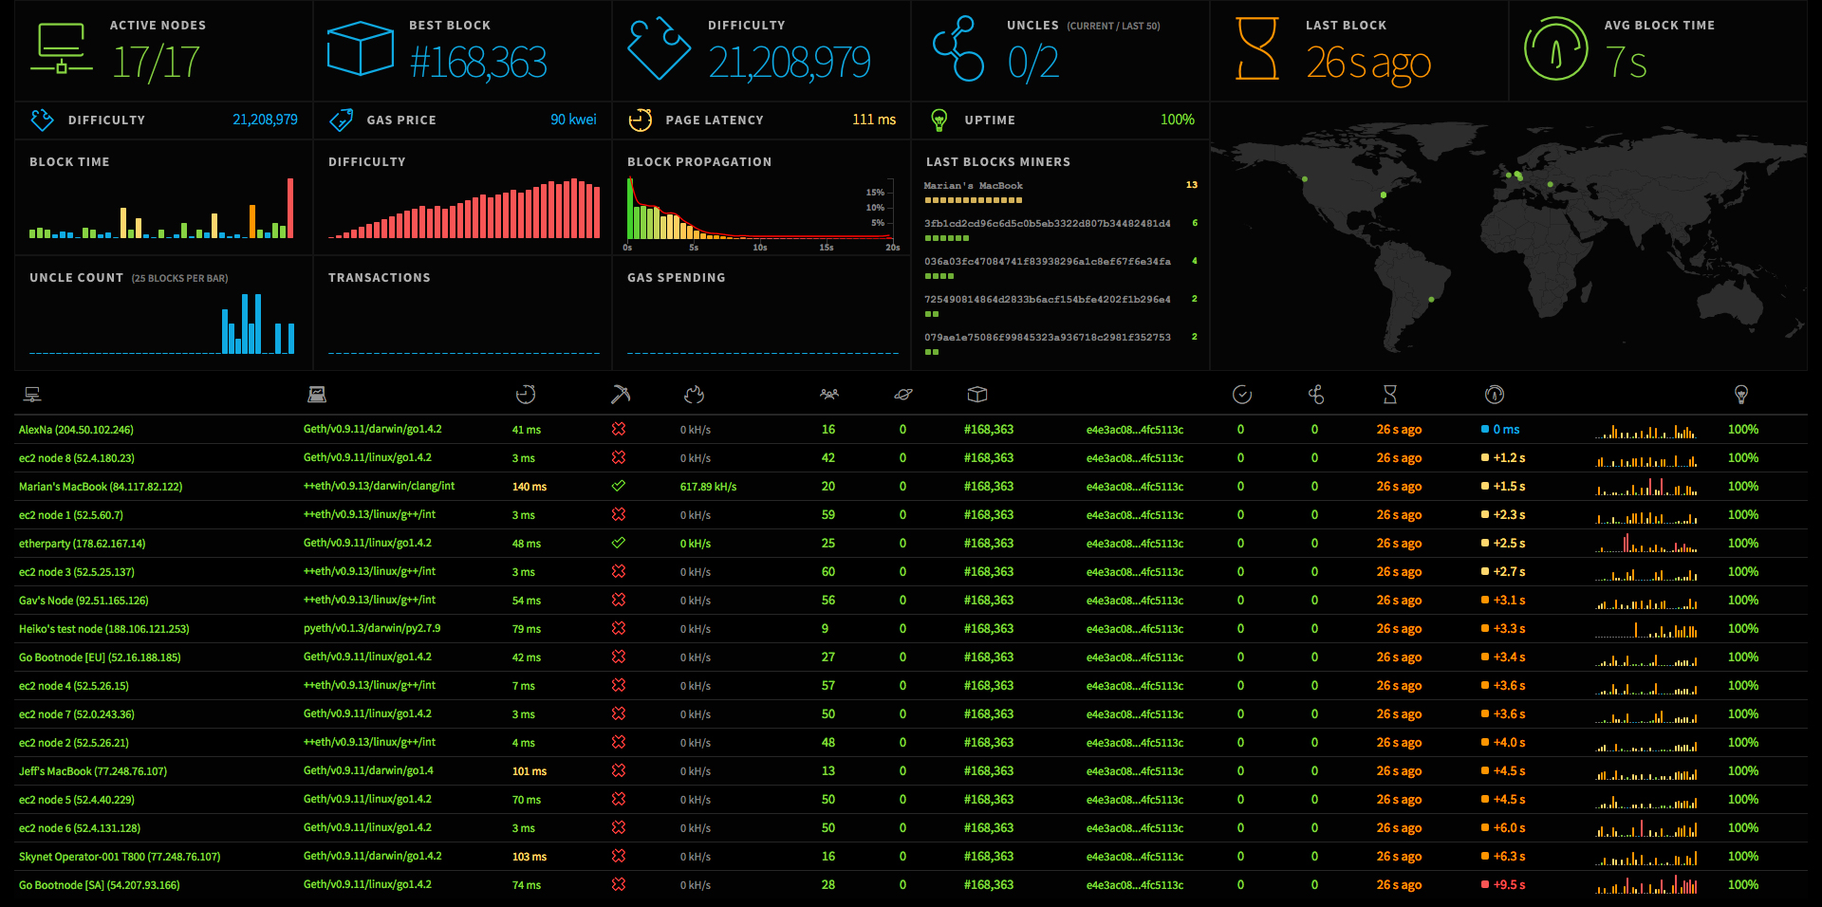Click the large Difficulty puzzle icon
Image resolution: width=1822 pixels, height=907 pixels.
[659, 48]
